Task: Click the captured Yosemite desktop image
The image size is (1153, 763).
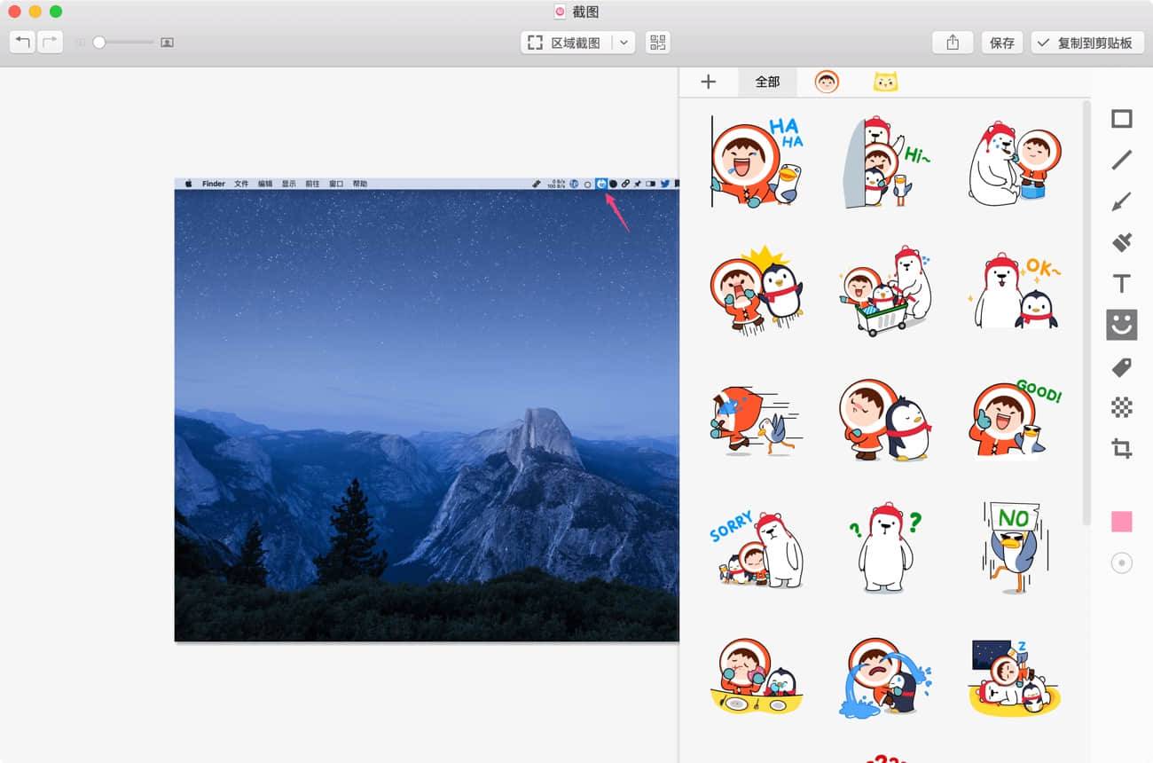Action: pos(427,409)
